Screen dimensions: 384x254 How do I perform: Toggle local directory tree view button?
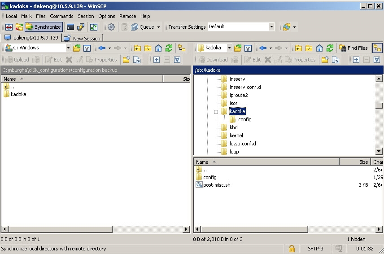(181, 48)
